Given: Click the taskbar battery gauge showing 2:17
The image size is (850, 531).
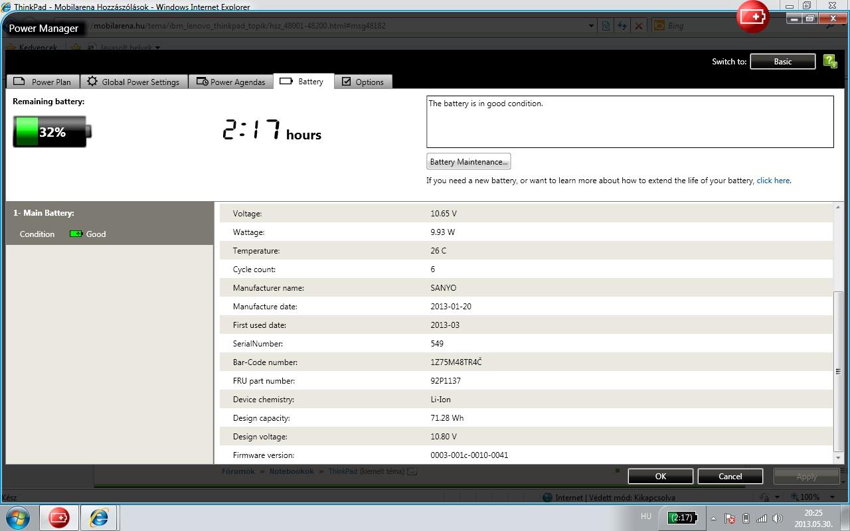Looking at the screenshot, I should (683, 517).
